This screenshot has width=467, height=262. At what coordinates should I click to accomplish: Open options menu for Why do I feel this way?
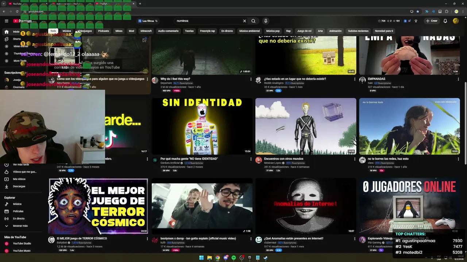pyautogui.click(x=251, y=79)
